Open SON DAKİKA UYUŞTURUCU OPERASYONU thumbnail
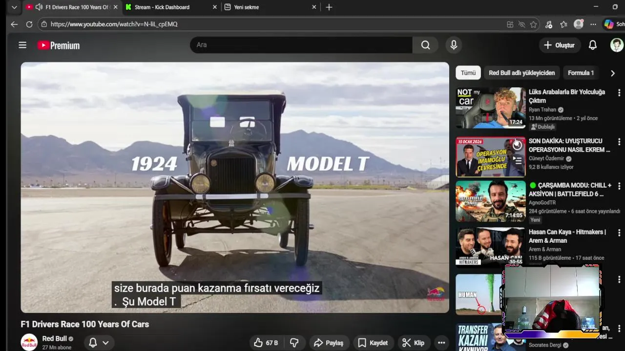 pyautogui.click(x=490, y=157)
